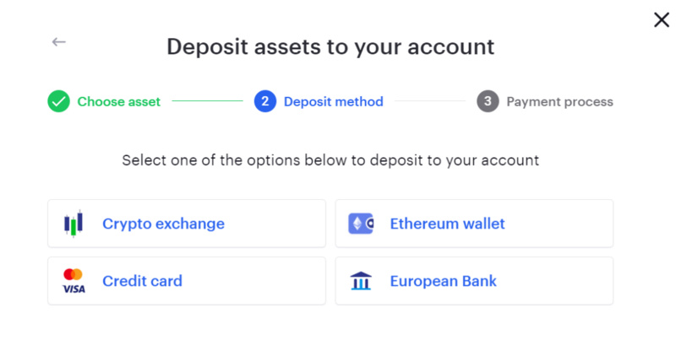Screen dimensions: 676x351
Task: Click the blue step 2 circle
Action: click(265, 102)
